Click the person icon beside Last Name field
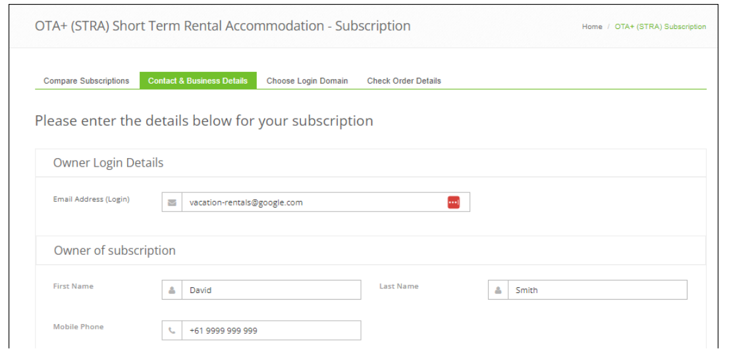 point(499,290)
